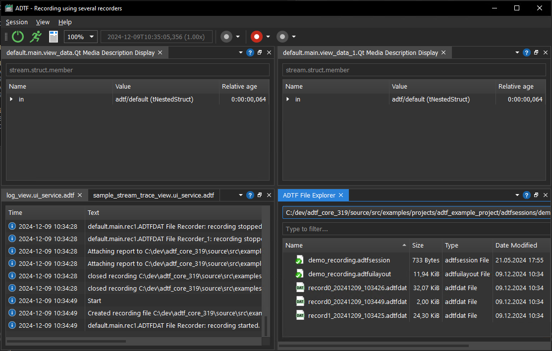Select default.main.view_data_1.Qt Media Description Display tab
The height and width of the screenshot is (351, 552).
coord(361,52)
